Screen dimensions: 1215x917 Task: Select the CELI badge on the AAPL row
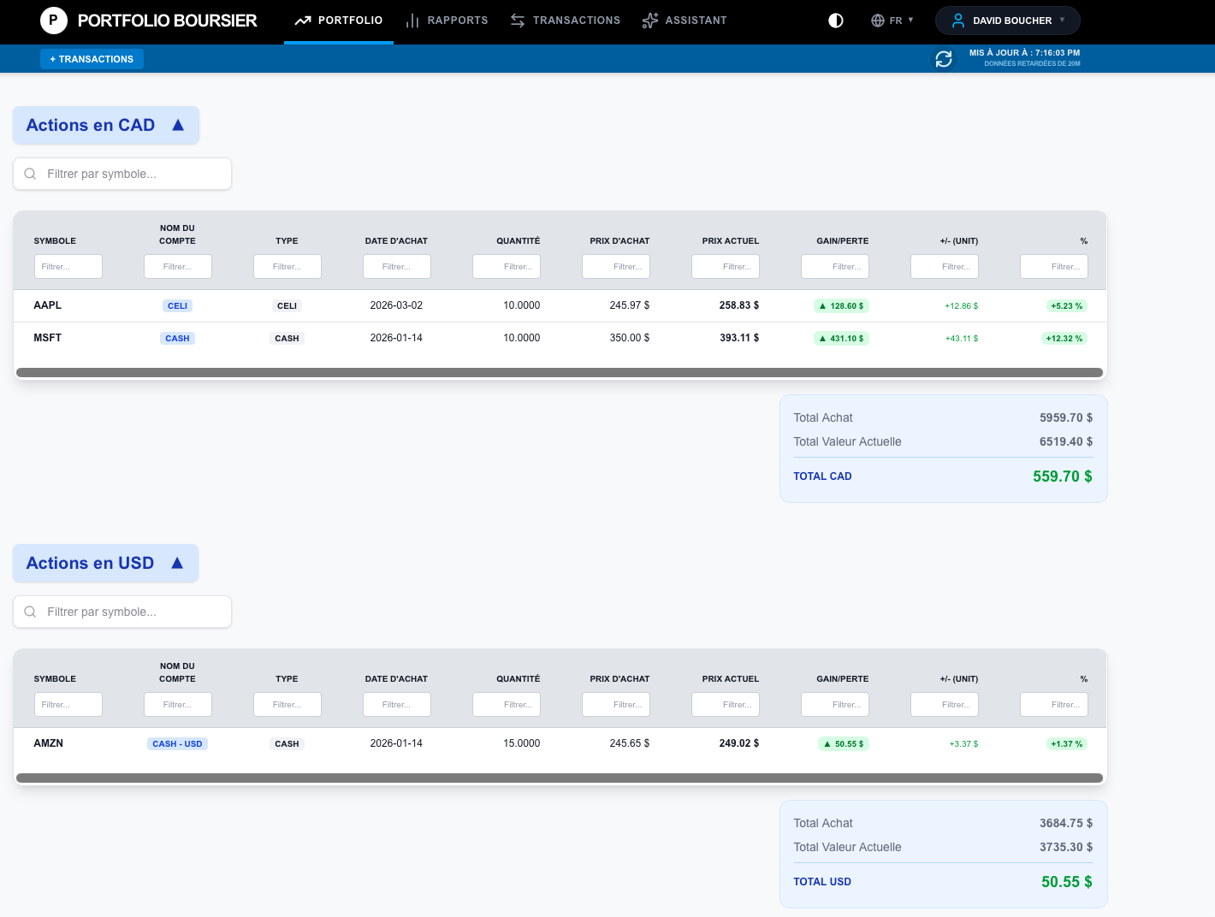tap(177, 305)
